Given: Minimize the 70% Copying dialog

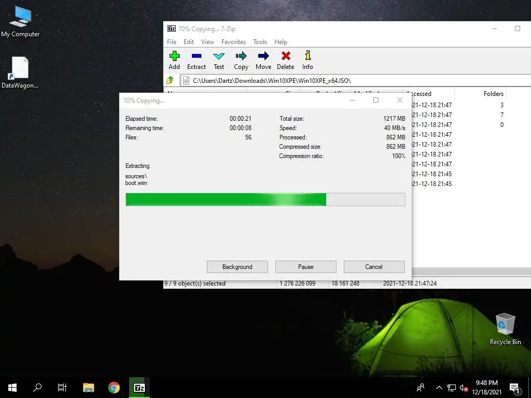Looking at the screenshot, I should 353,100.
